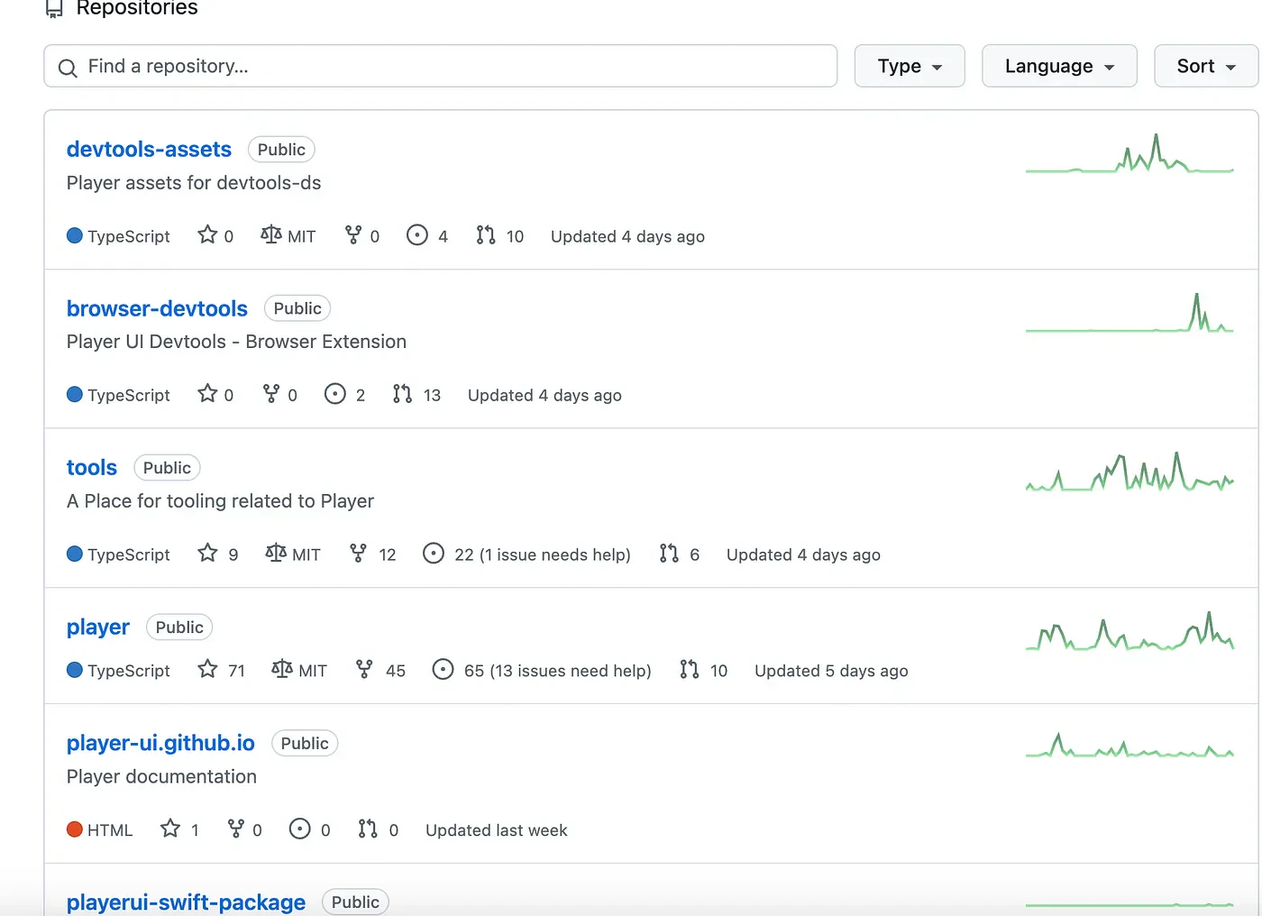
Task: Click the Public badge next to tools
Action: click(x=167, y=468)
